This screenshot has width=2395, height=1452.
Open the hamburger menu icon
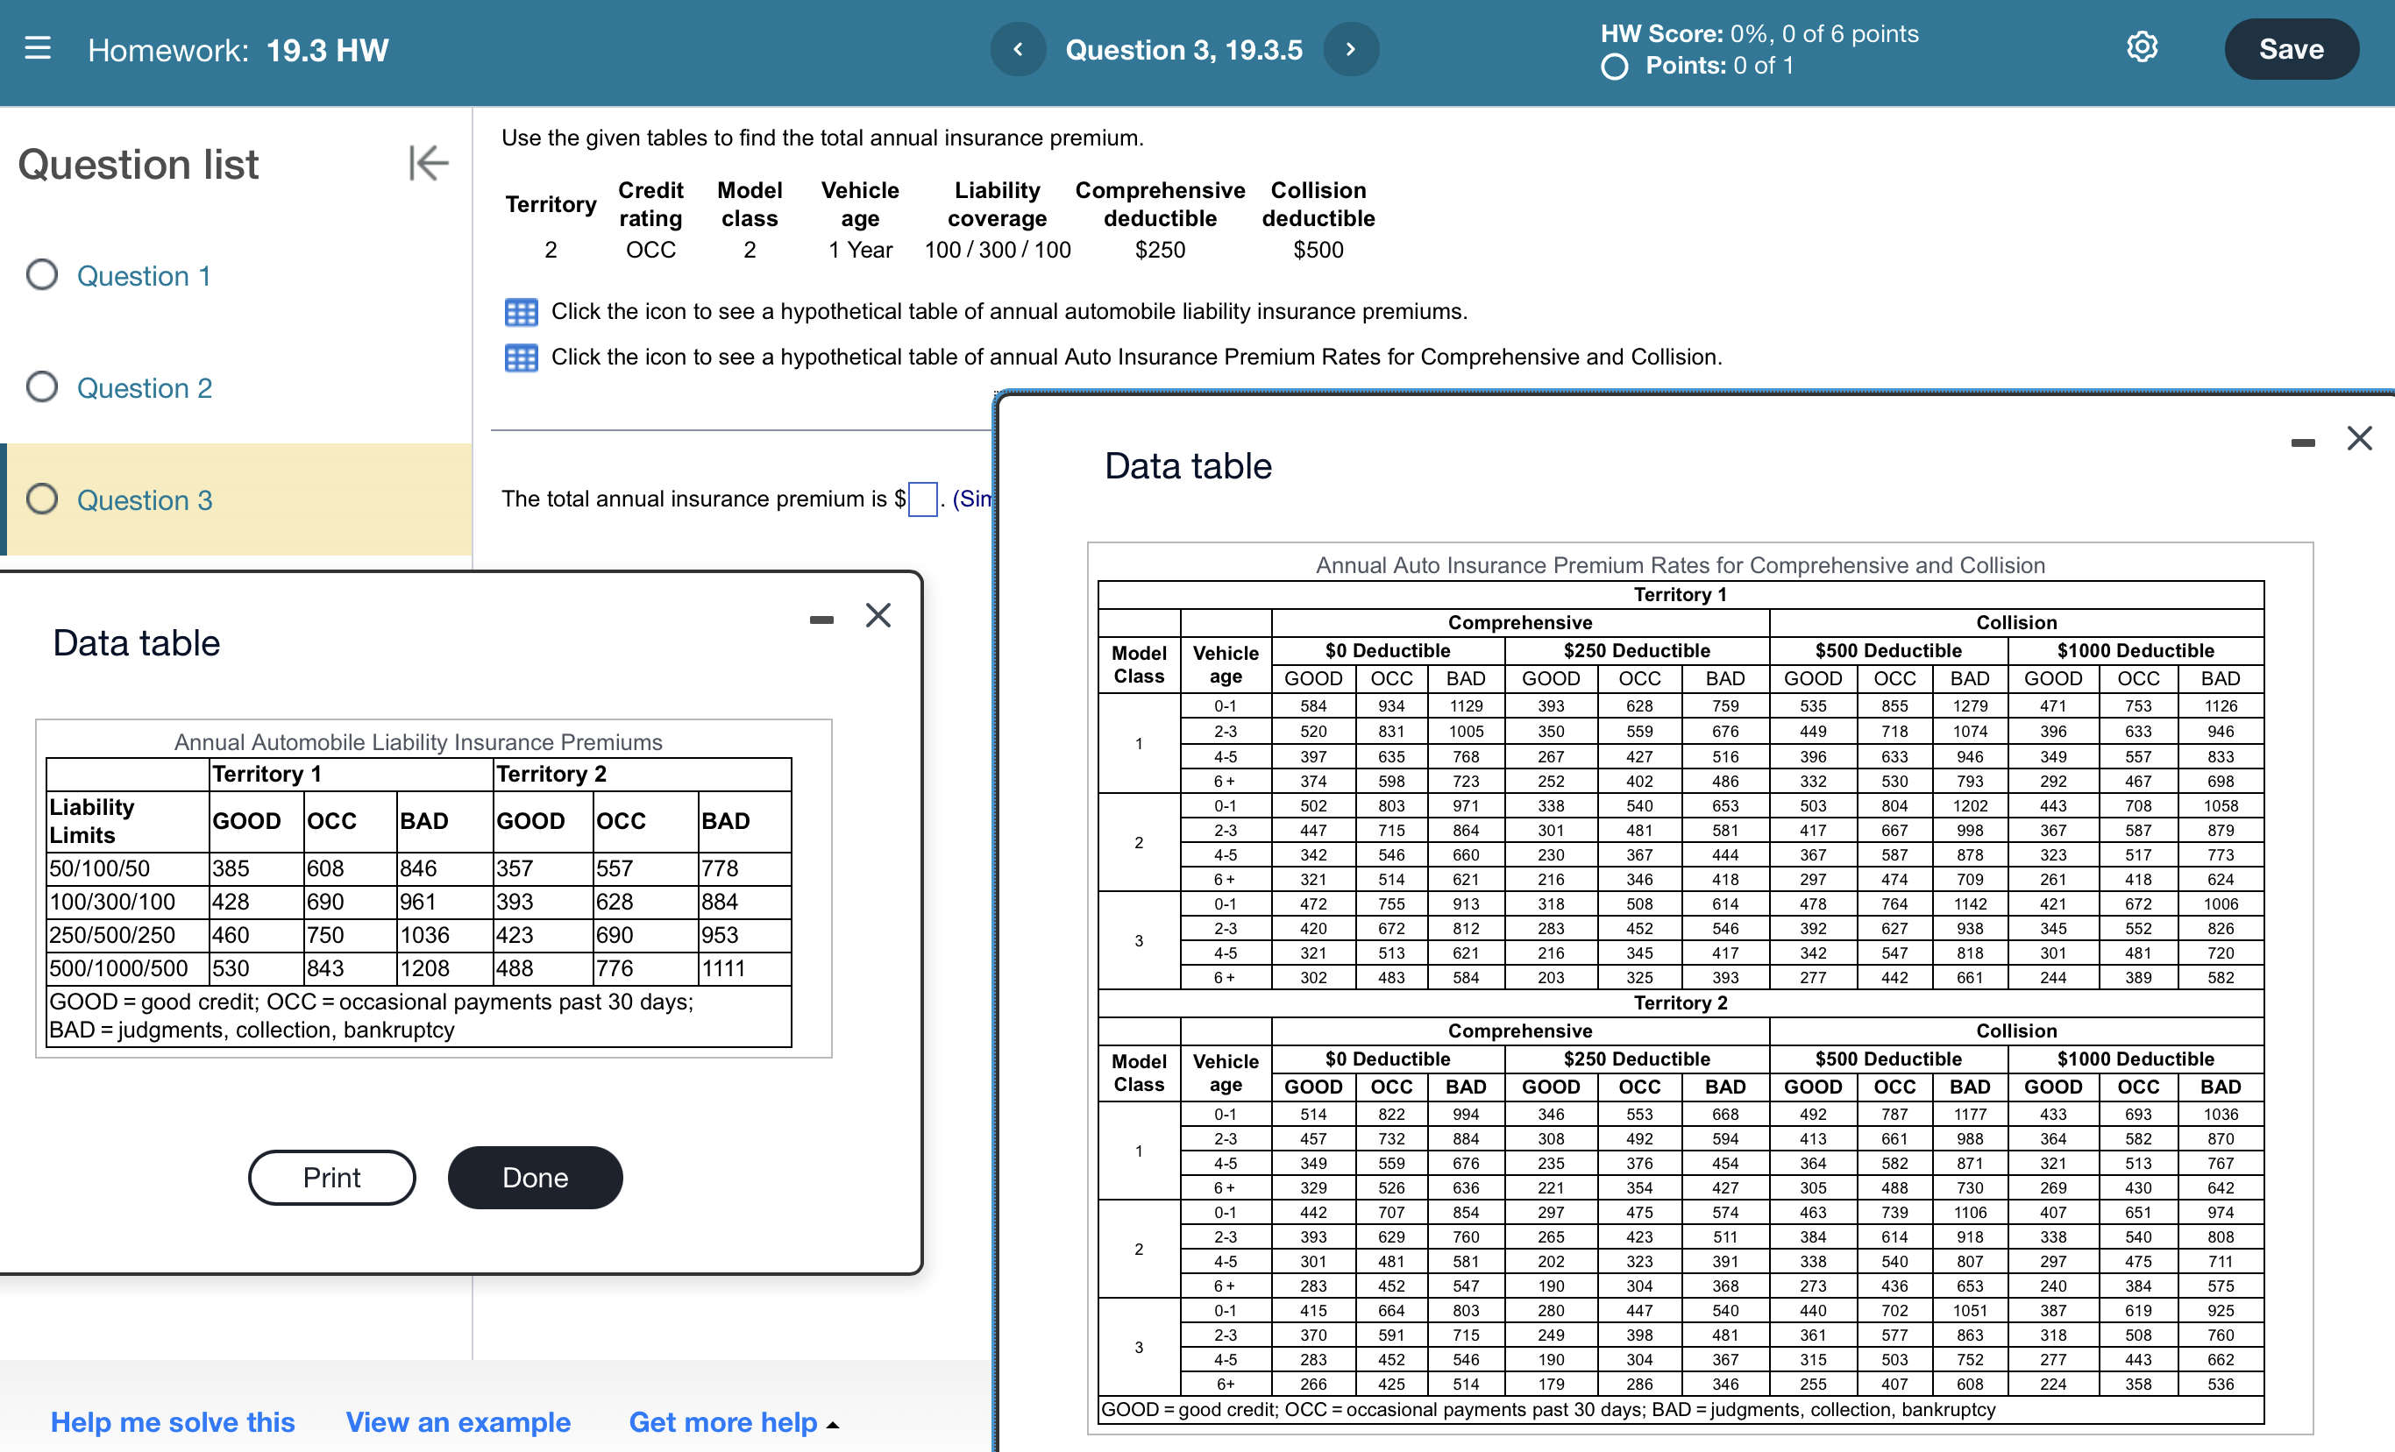point(37,48)
